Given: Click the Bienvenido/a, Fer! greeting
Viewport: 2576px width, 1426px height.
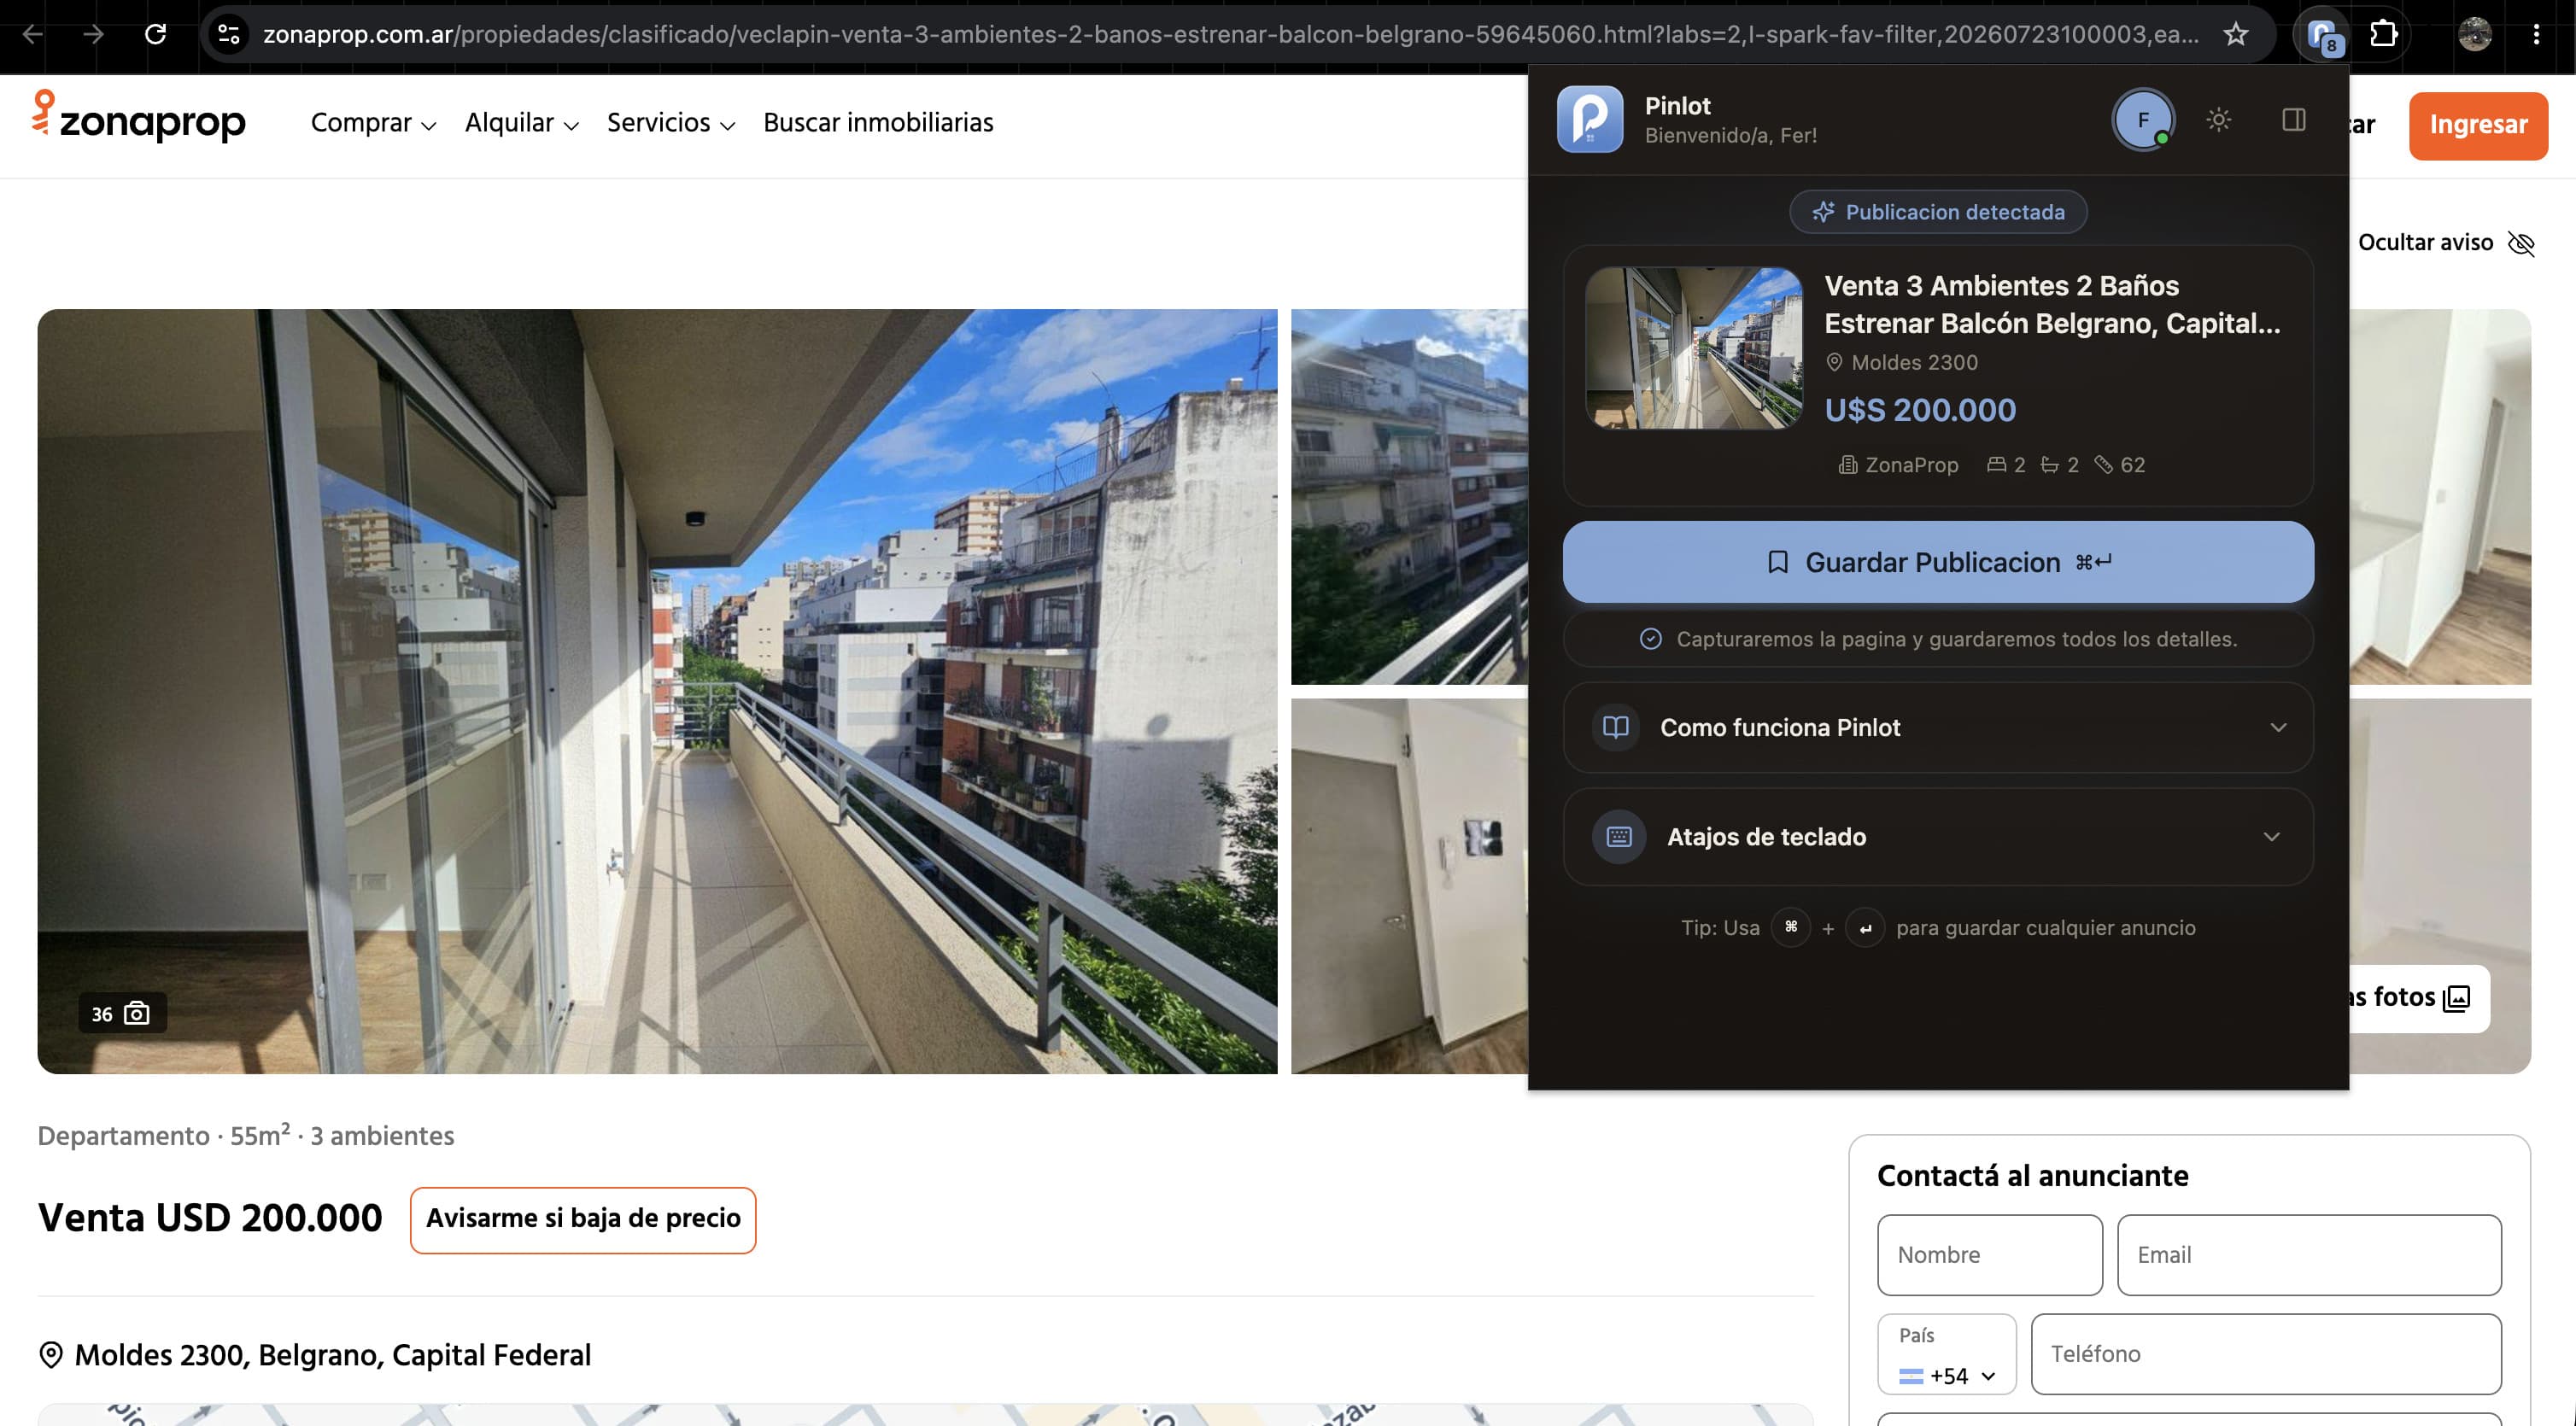Looking at the screenshot, I should pos(1731,135).
